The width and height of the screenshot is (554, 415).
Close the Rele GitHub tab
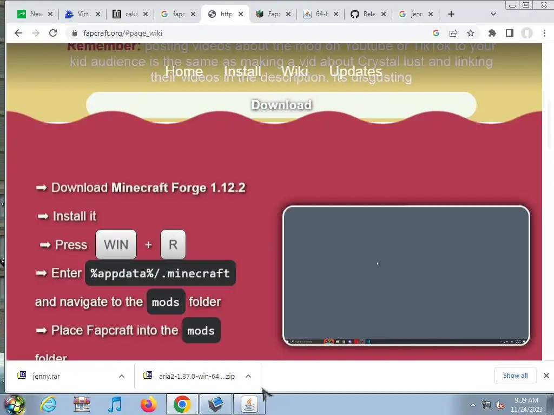click(x=384, y=14)
